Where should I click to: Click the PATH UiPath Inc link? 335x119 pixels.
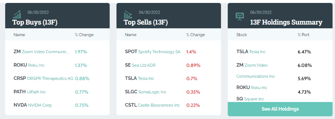tap(30, 92)
